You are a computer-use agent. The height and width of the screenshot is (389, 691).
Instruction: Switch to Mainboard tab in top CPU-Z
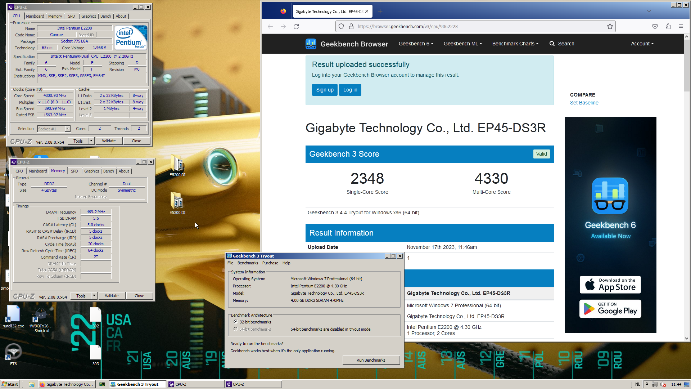pyautogui.click(x=35, y=16)
